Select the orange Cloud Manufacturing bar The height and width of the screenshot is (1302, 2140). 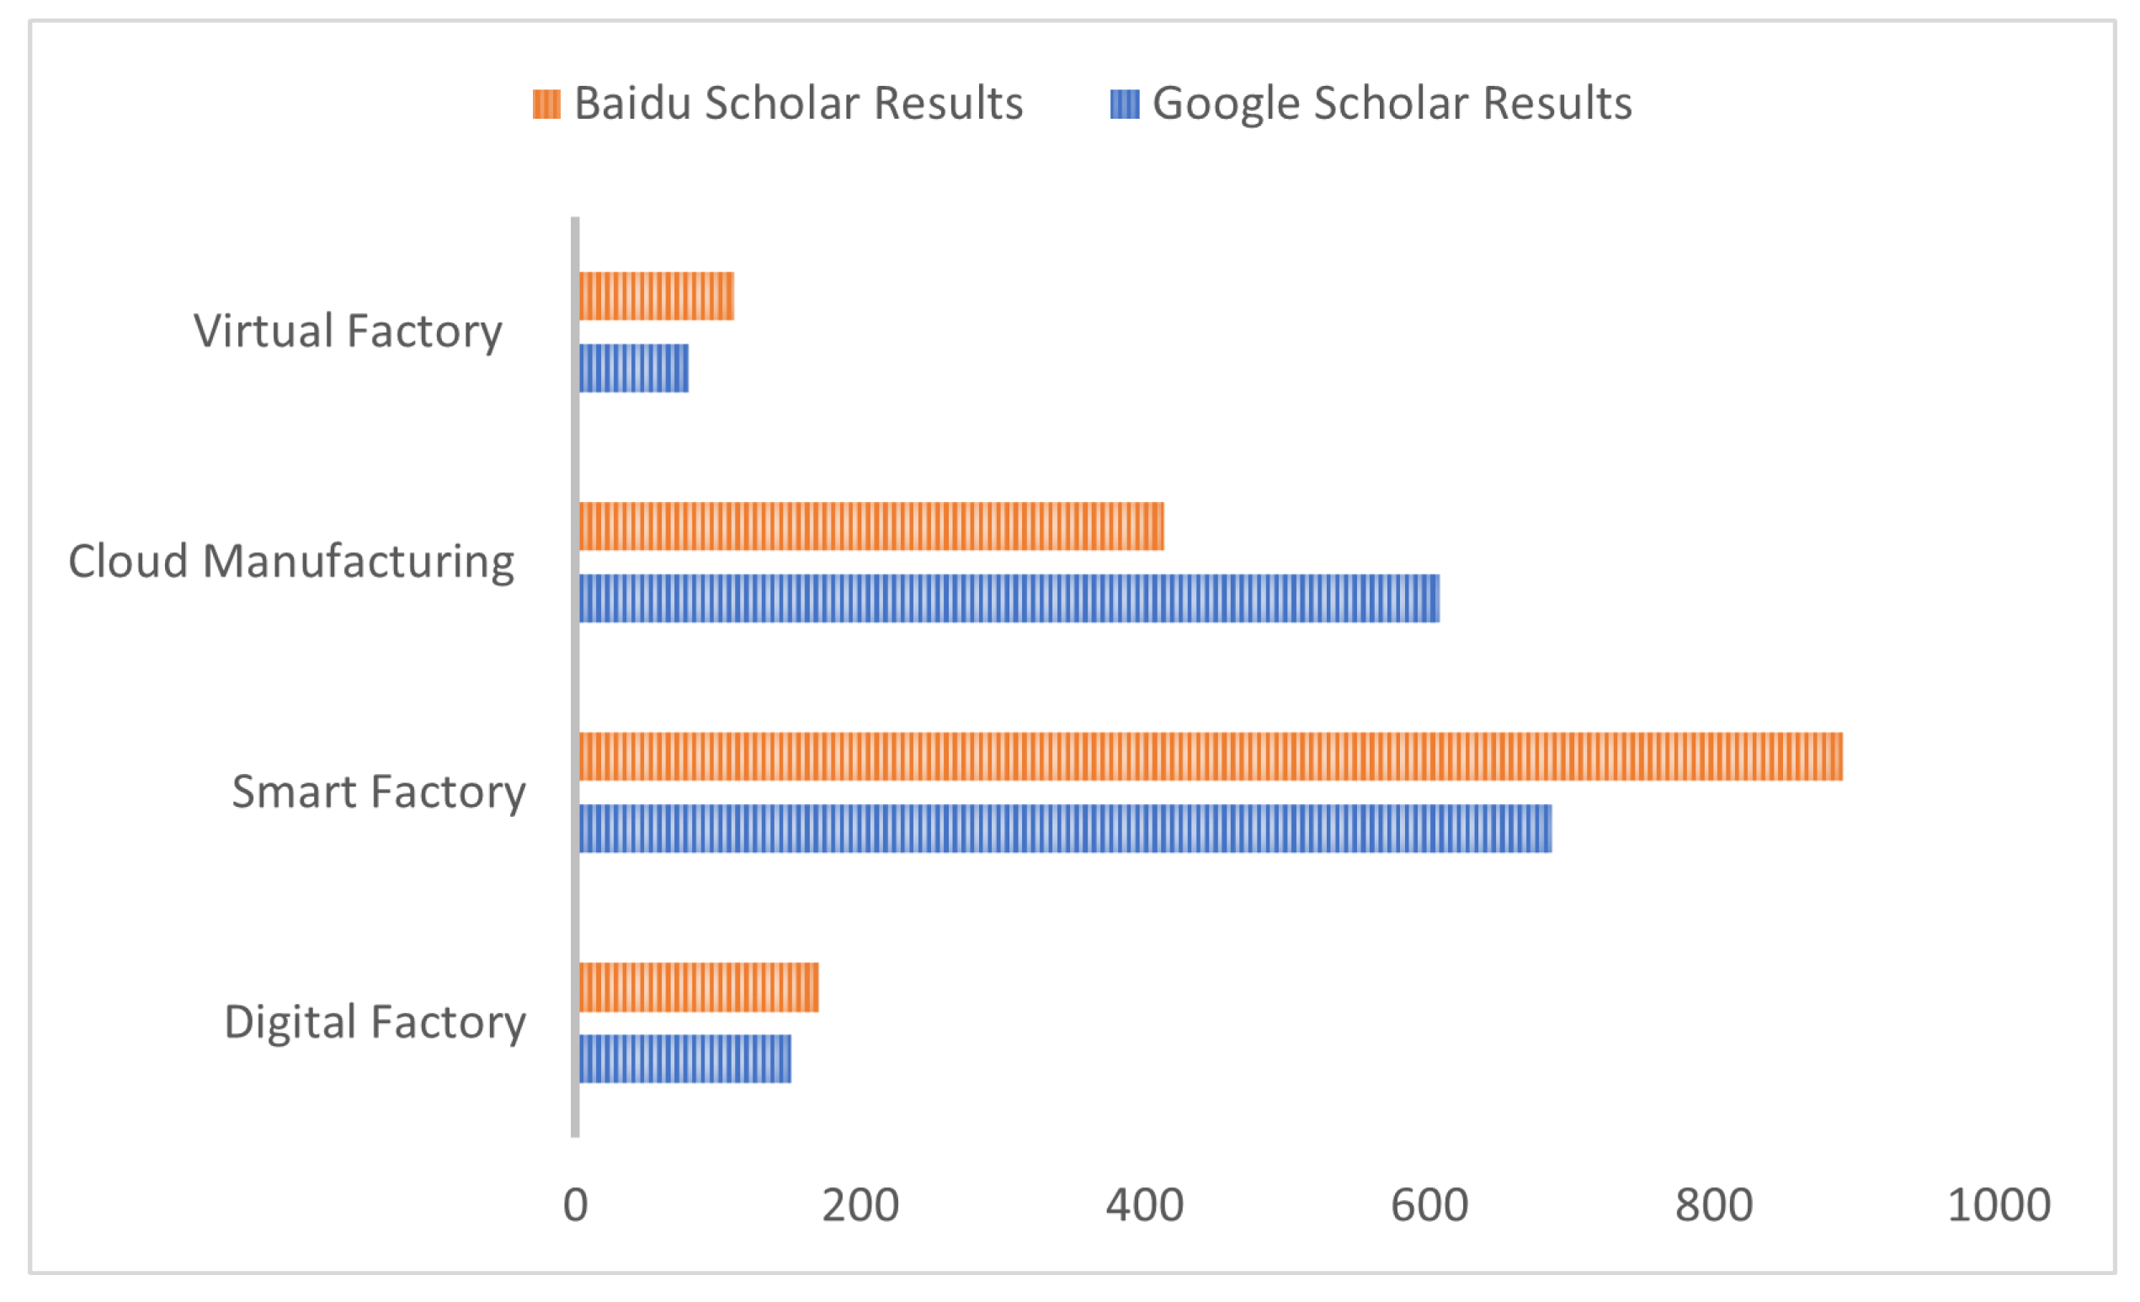click(871, 526)
